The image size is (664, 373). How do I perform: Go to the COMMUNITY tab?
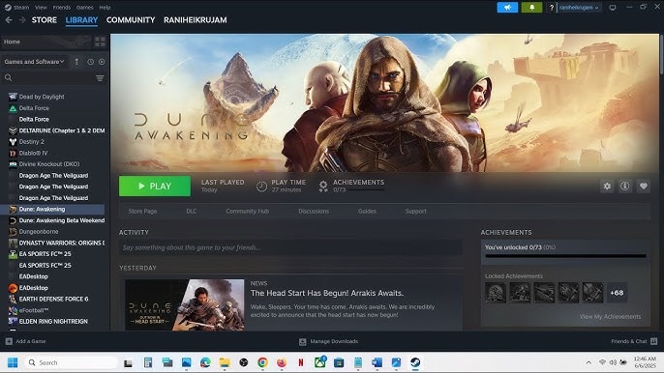tap(131, 20)
